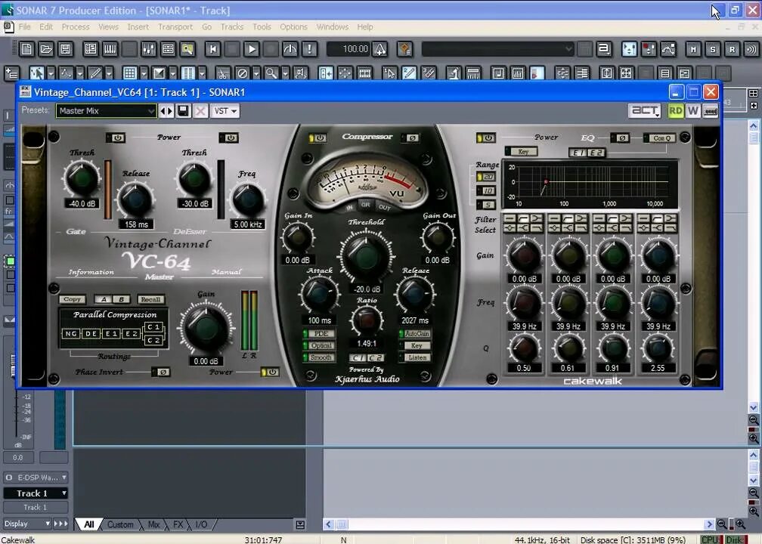Toggle the RD automation read button
Image resolution: width=762 pixels, height=544 pixels.
676,111
